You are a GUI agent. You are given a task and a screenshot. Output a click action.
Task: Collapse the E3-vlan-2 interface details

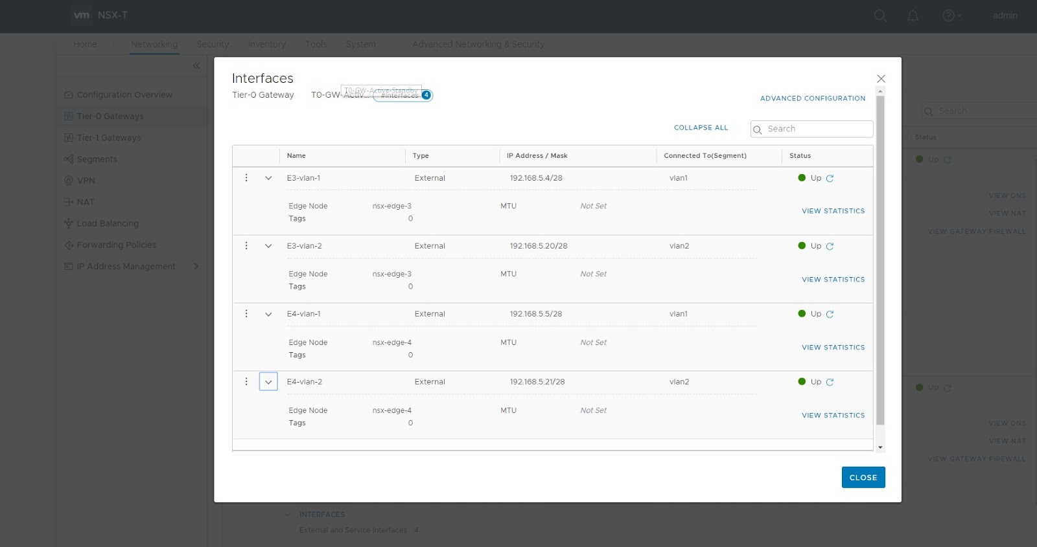268,246
